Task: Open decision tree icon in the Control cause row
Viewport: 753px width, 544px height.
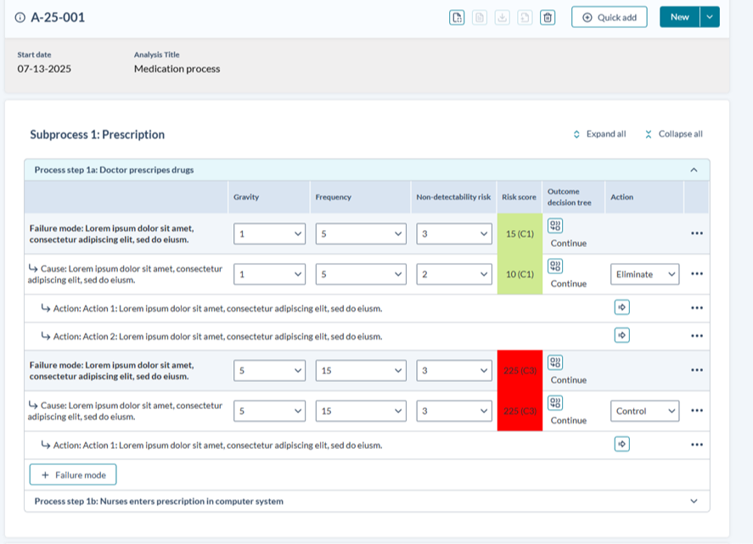Action: click(x=555, y=402)
